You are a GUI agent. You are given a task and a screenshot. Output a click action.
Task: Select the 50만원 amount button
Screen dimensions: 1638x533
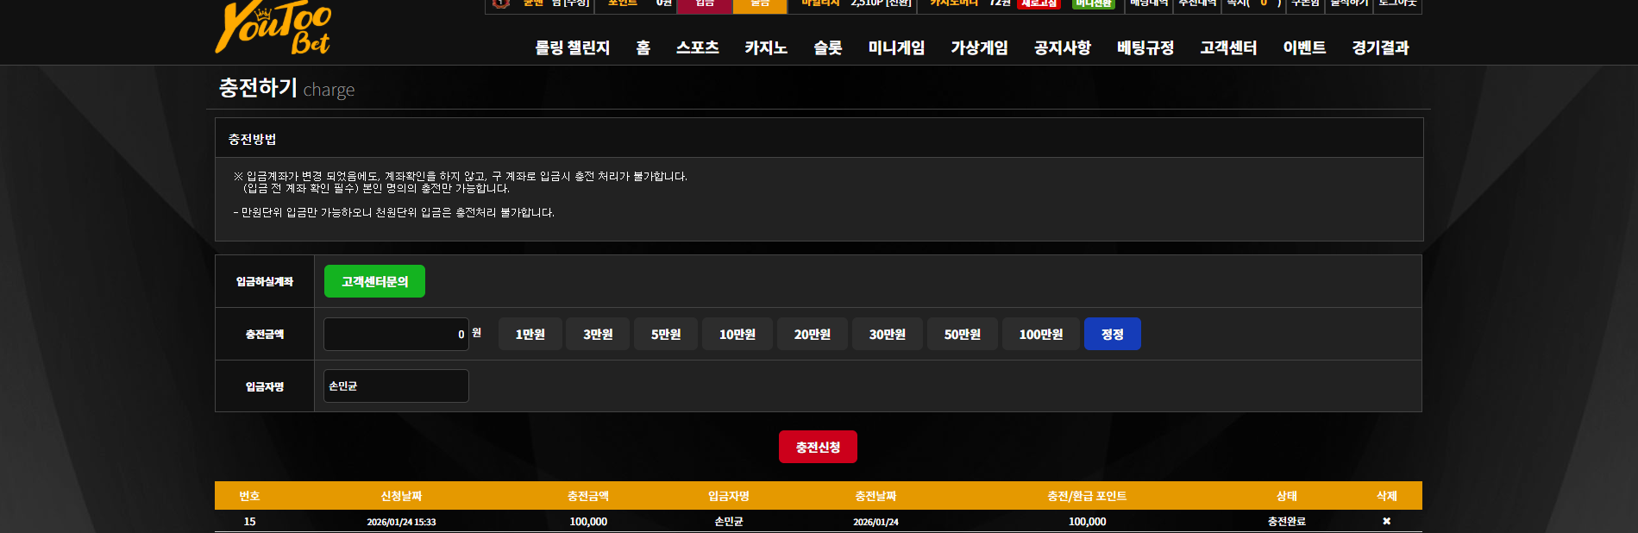tap(963, 334)
